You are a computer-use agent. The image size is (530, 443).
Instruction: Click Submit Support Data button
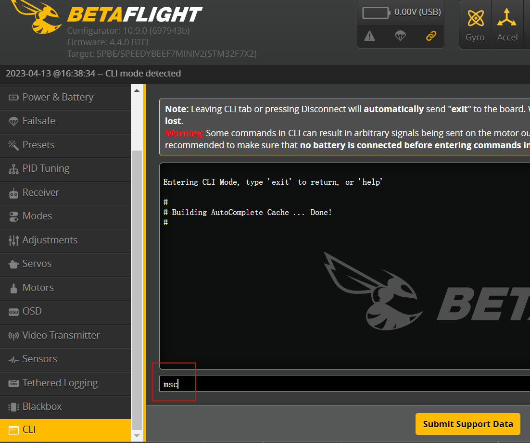[468, 424]
